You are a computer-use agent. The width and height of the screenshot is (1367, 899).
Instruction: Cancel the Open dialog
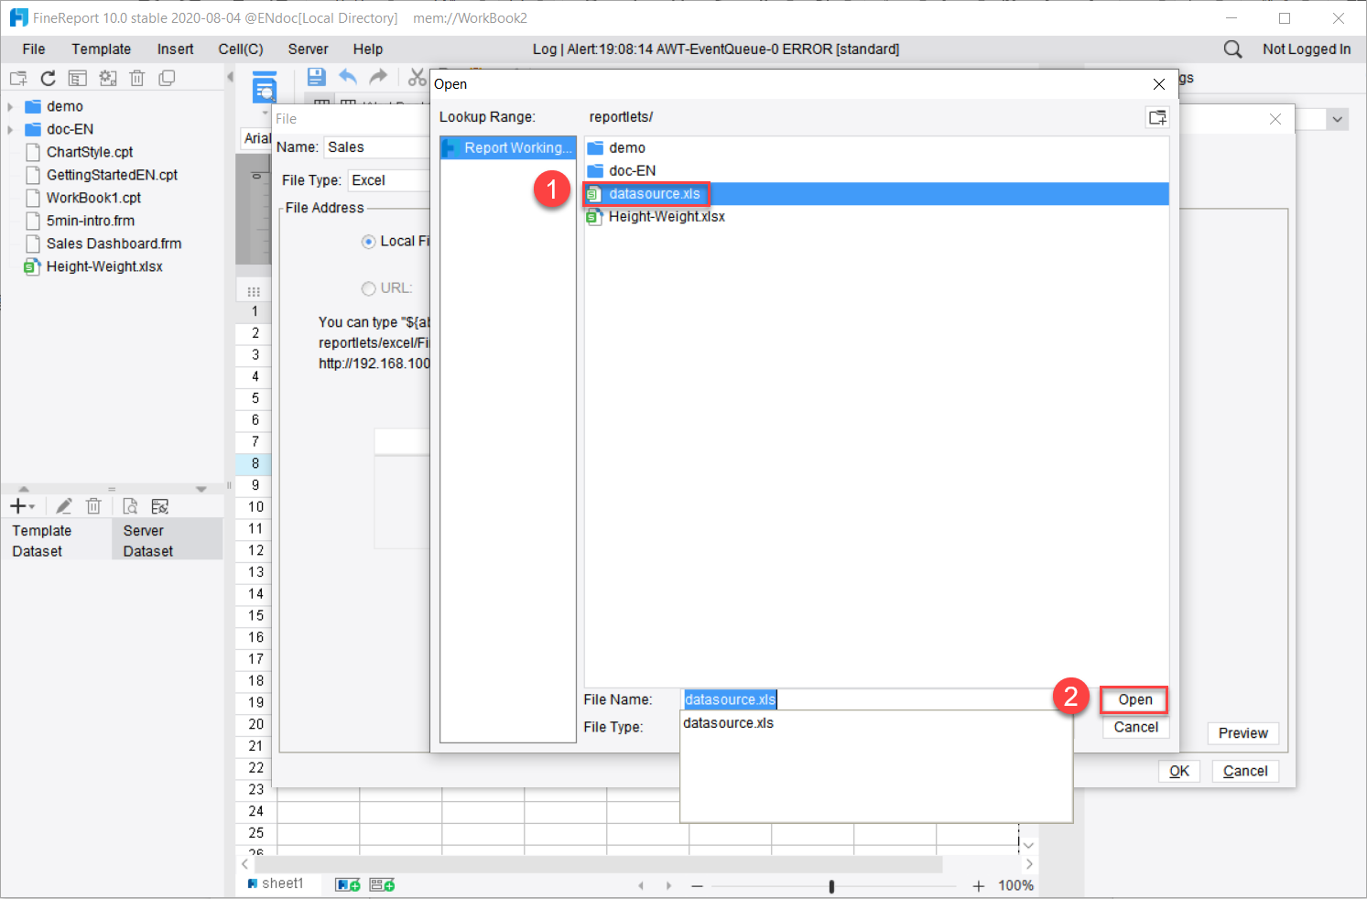[1135, 727]
